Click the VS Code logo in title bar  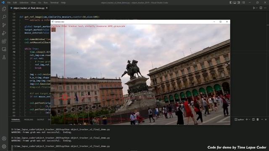coord(3,3)
